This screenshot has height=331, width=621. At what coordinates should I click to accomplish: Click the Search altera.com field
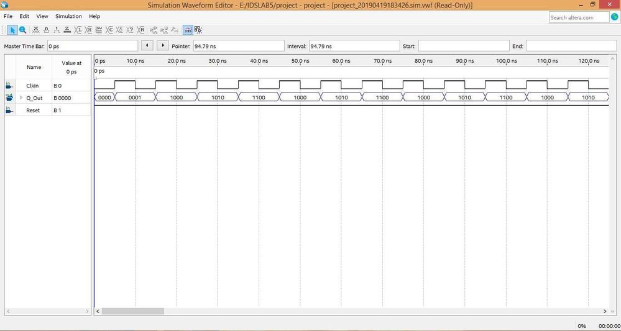click(579, 17)
